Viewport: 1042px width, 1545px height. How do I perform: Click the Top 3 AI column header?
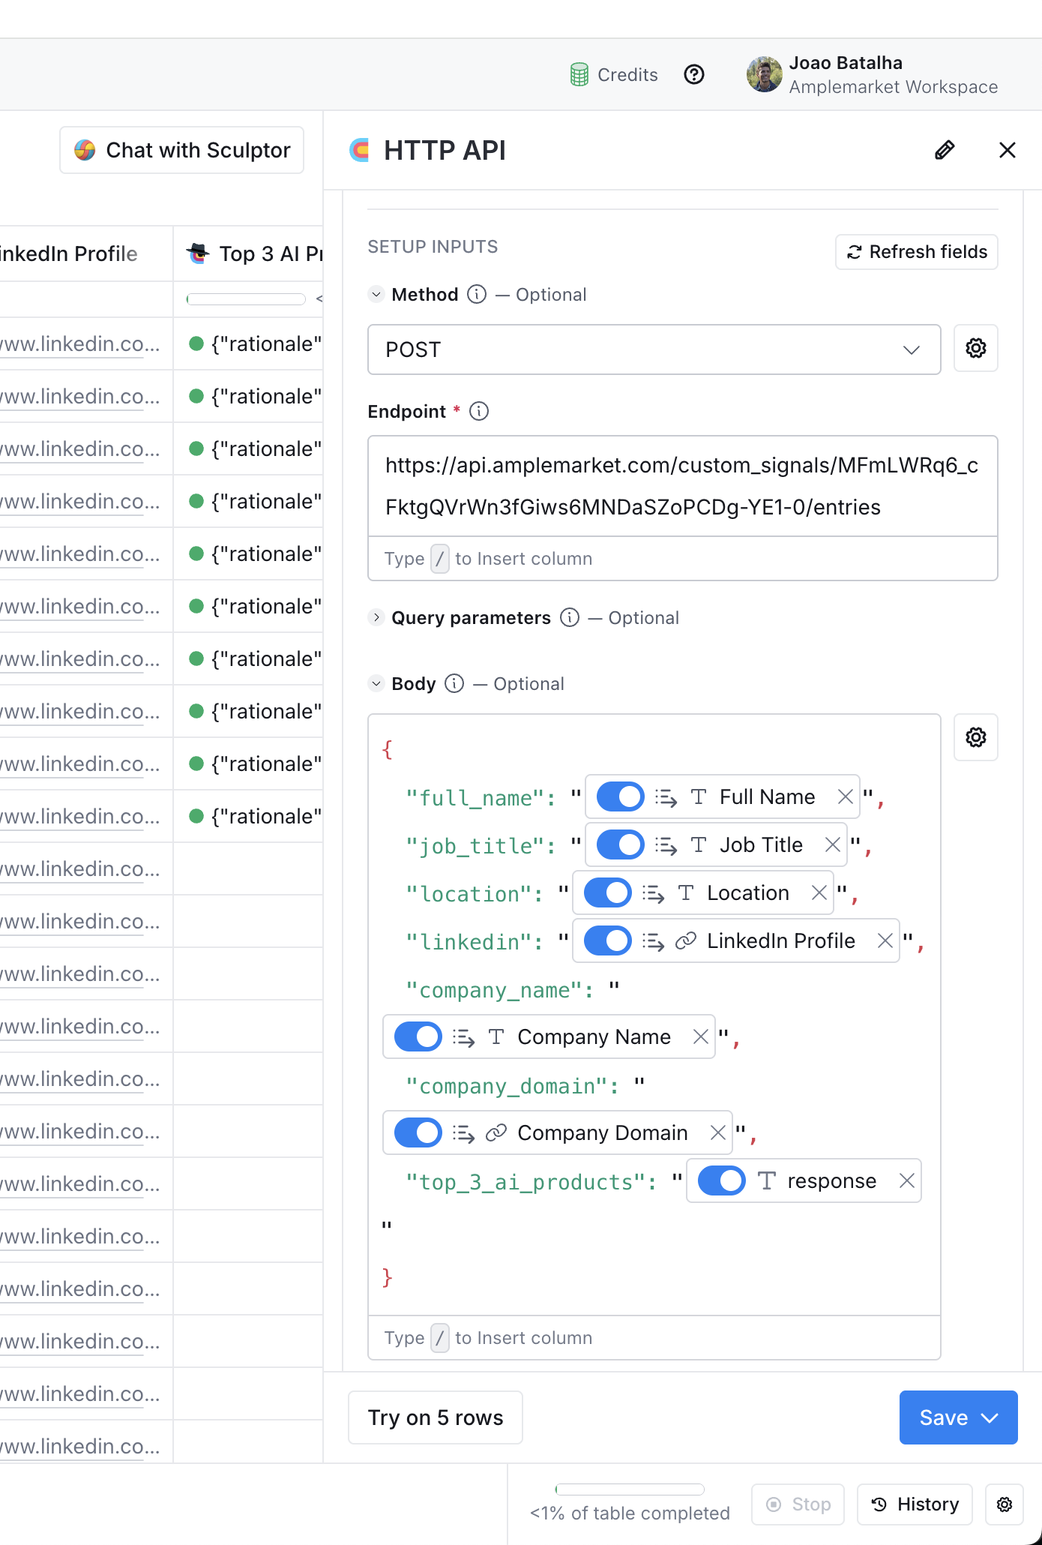pyautogui.click(x=255, y=253)
